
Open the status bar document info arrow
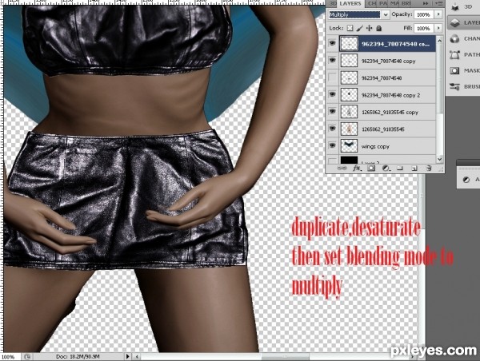[128, 357]
